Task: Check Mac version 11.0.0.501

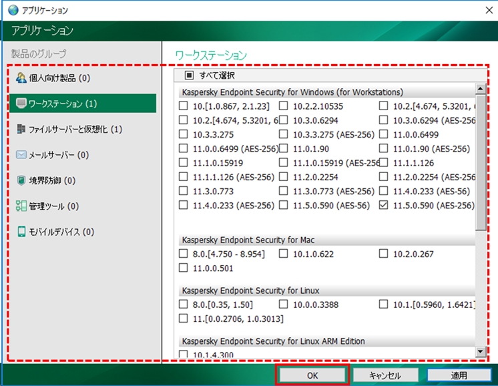Action: (184, 268)
